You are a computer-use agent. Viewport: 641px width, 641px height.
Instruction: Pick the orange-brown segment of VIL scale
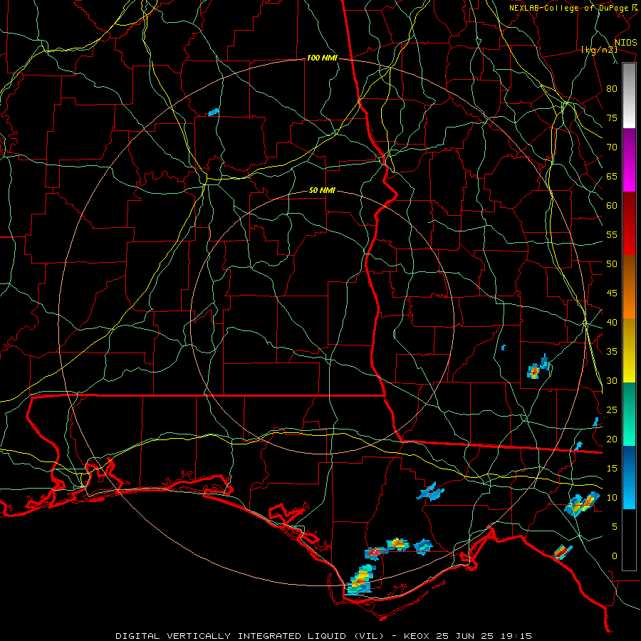629,287
